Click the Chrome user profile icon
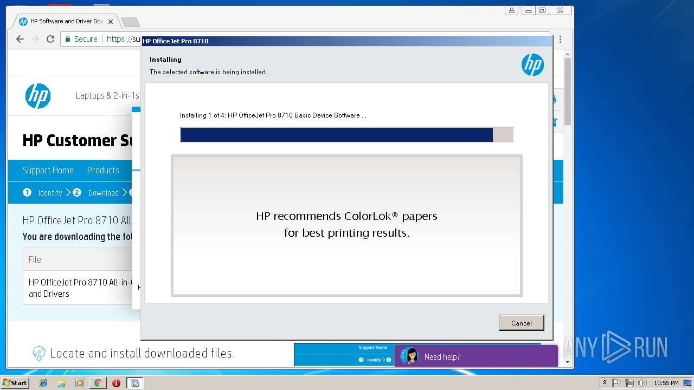 coord(511,10)
